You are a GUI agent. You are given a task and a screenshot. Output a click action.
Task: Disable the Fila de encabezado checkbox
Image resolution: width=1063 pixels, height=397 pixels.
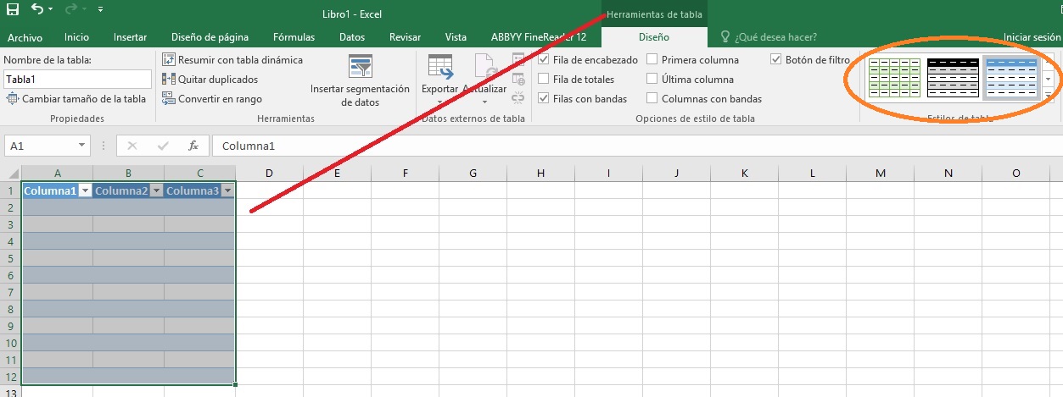click(x=544, y=60)
